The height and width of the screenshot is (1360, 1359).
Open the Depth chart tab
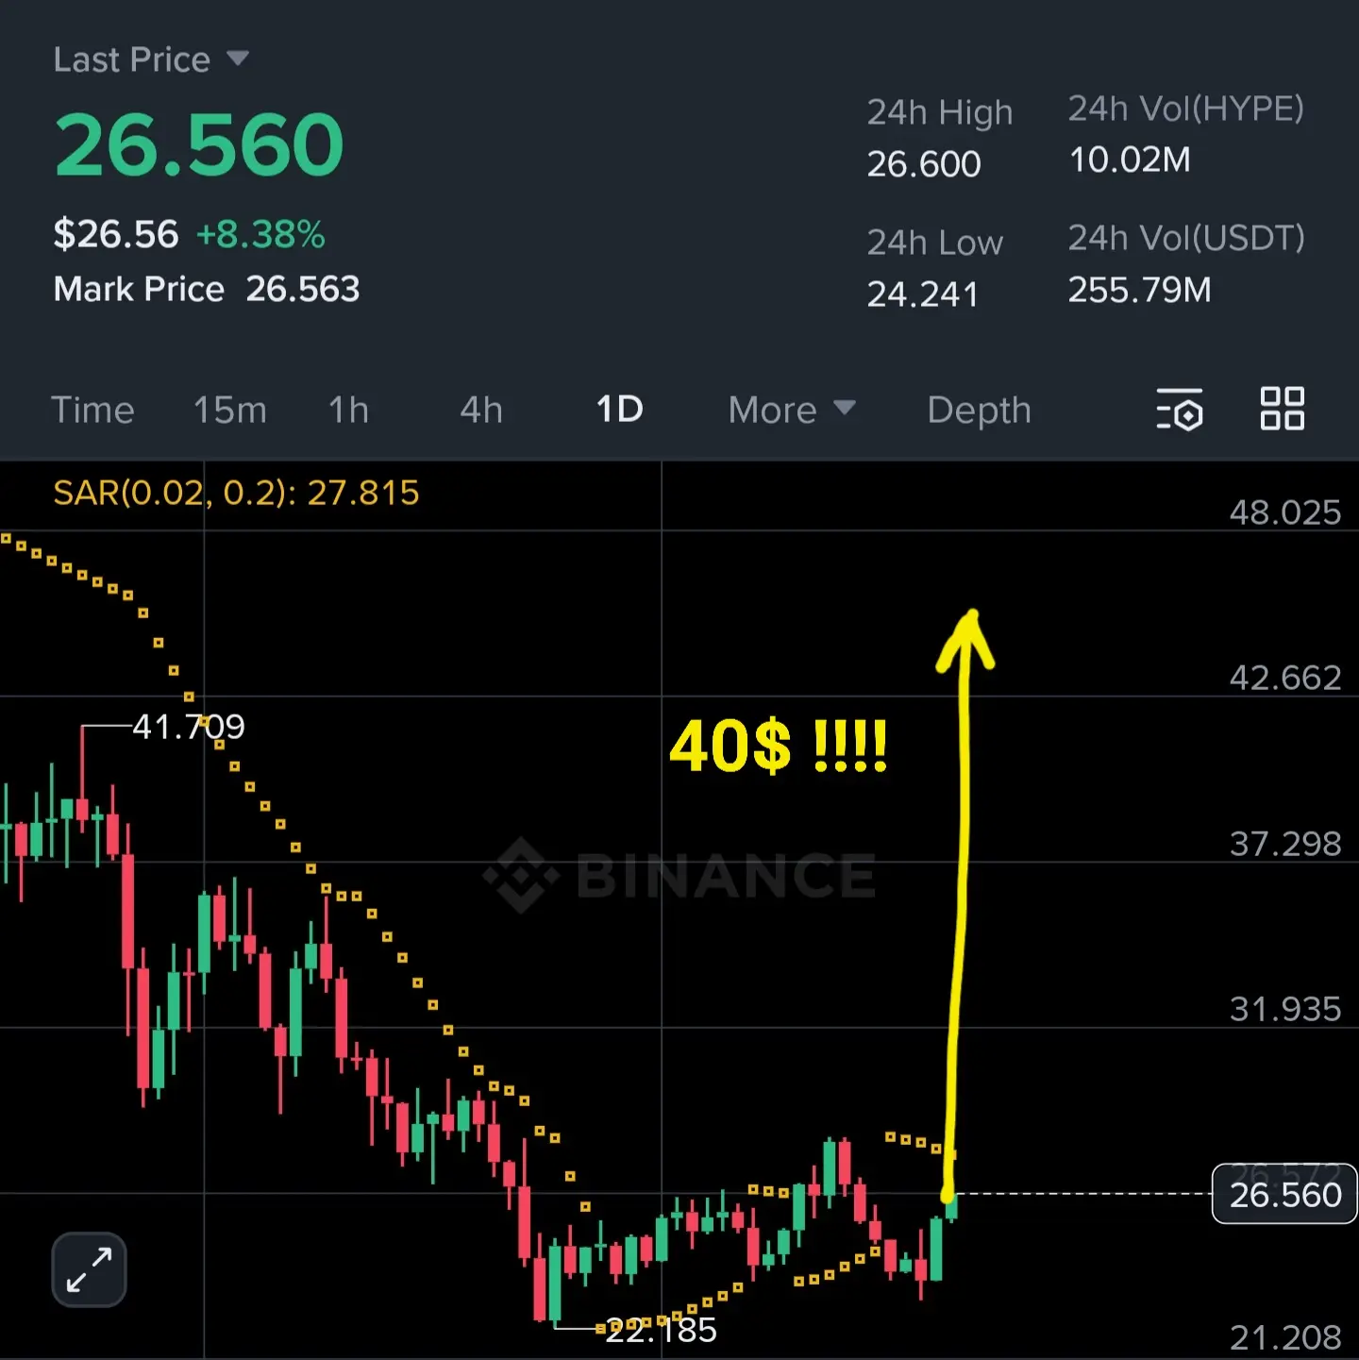pyautogui.click(x=979, y=410)
